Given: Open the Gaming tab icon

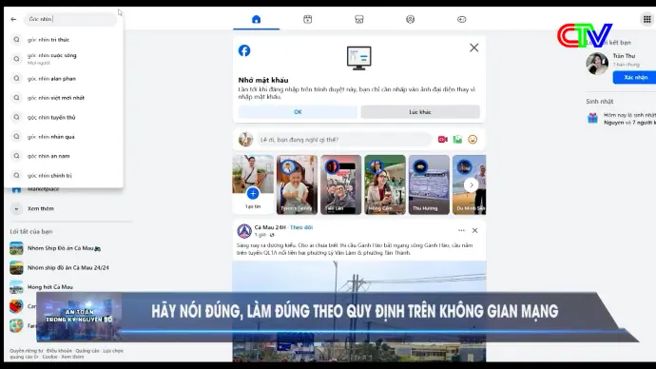Looking at the screenshot, I should pyautogui.click(x=461, y=19).
